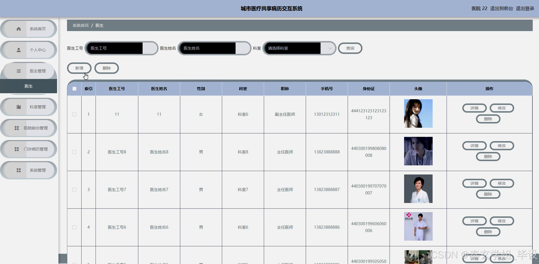Image resolution: width=539 pixels, height=264 pixels.
Task: Open the avatar photo of 医生姓名8
Action: 418,151
